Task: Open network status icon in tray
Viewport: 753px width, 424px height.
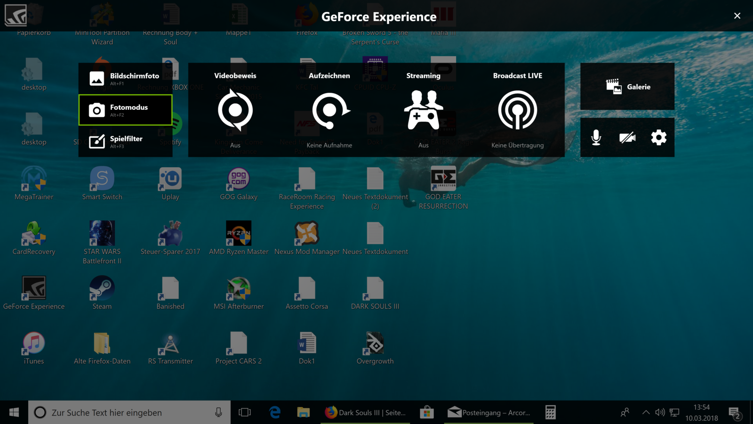Action: coord(674,412)
